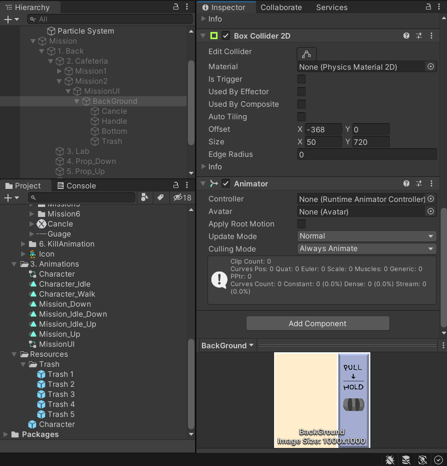This screenshot has height=466, width=447.
Task: Open Box Collider 2D help reference icon
Action: (406, 36)
